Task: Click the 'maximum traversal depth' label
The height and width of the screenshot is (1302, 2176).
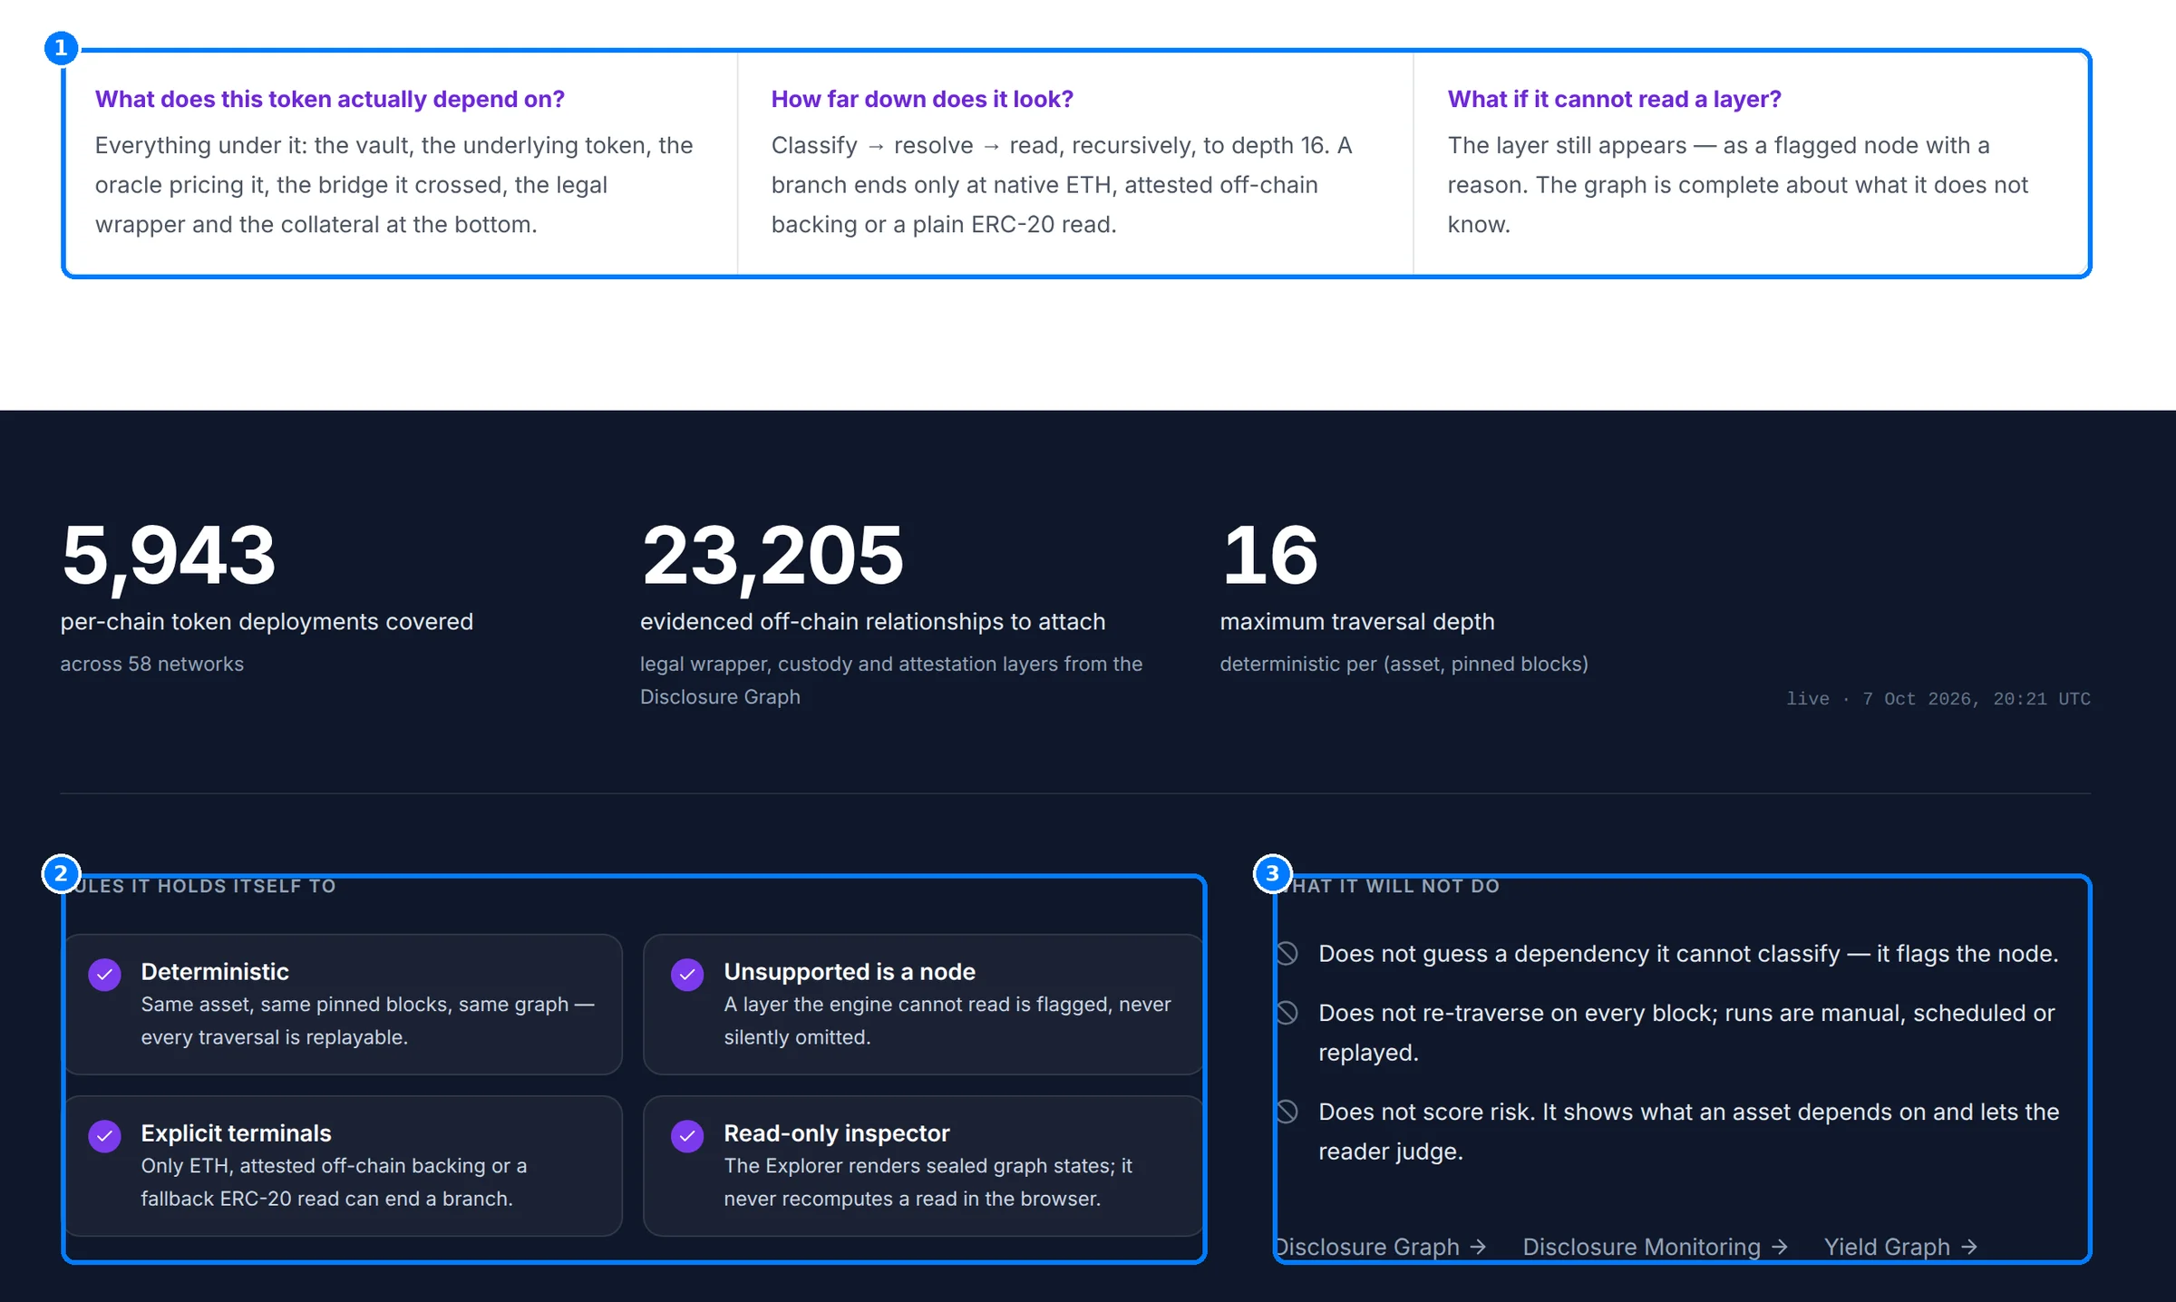Action: click(1356, 622)
